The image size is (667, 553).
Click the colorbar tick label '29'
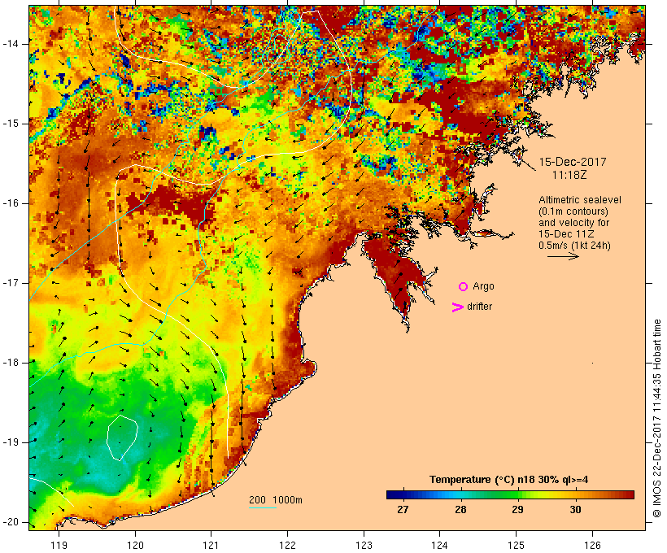pos(517,510)
